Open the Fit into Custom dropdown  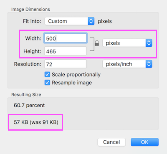70,21
